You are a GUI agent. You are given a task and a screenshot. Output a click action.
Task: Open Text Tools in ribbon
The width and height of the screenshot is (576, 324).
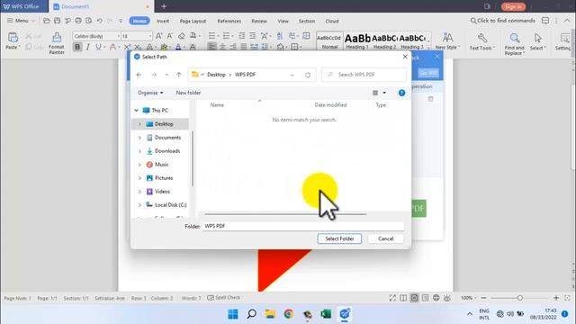pyautogui.click(x=482, y=41)
